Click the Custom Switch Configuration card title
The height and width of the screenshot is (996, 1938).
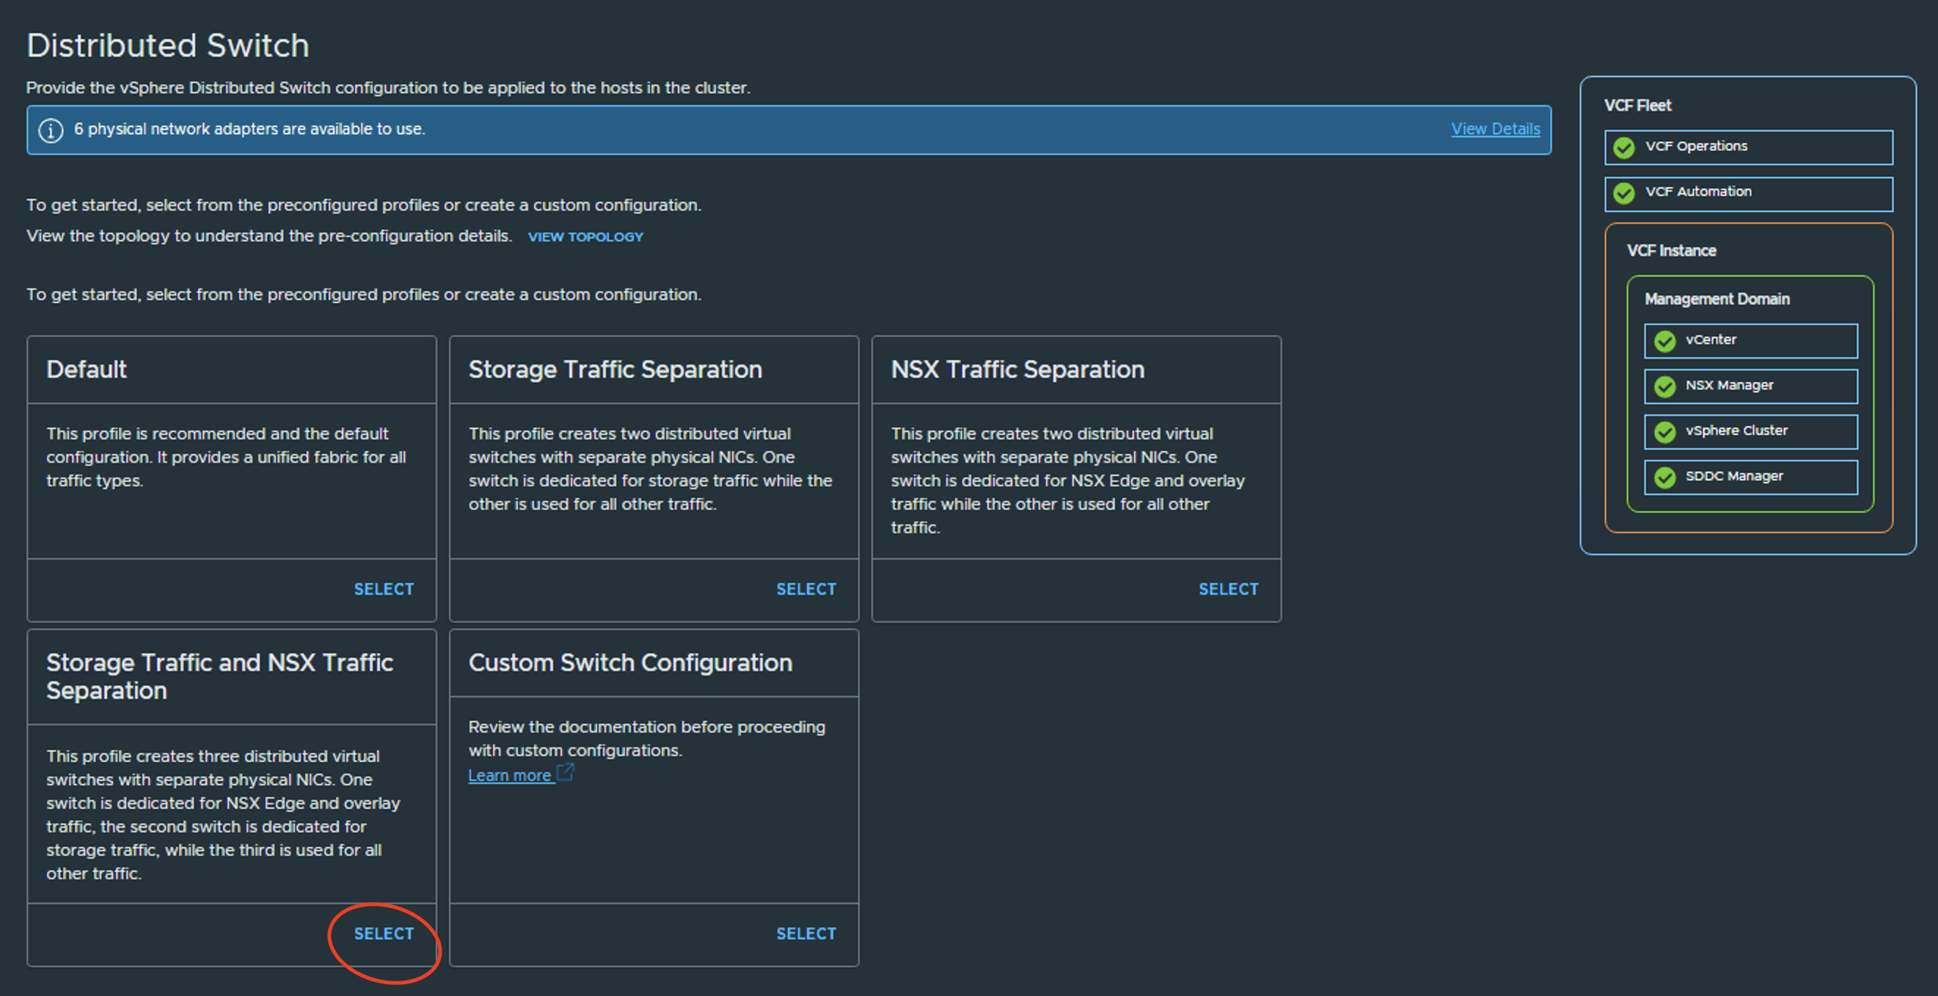[x=630, y=663]
